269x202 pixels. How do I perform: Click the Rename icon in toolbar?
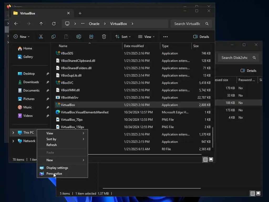click(x=79, y=37)
